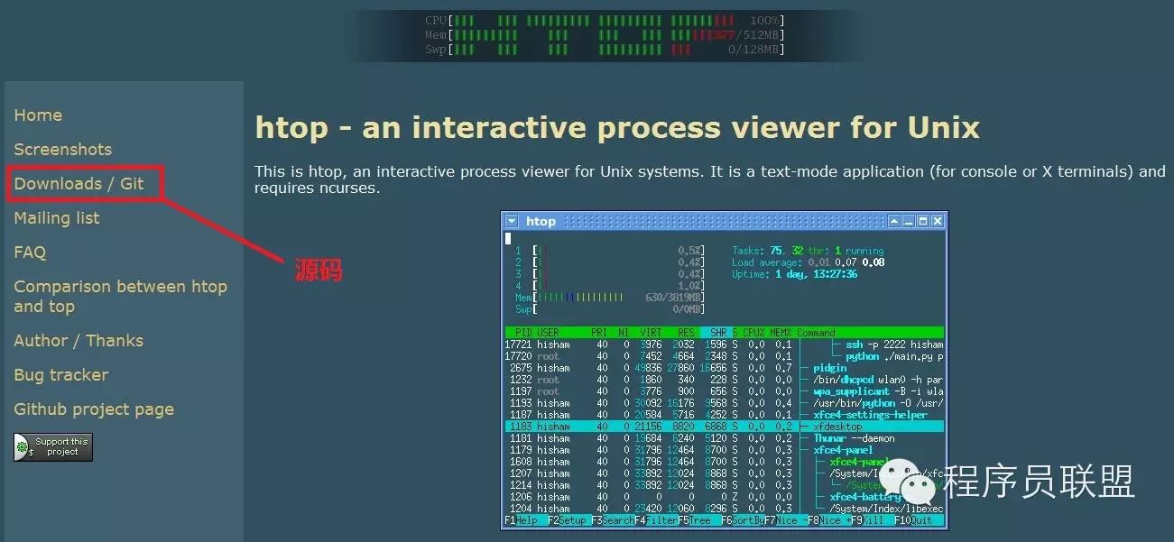Screen dimensions: 1174x542
Task: Open the FAQ page
Action: pos(30,253)
